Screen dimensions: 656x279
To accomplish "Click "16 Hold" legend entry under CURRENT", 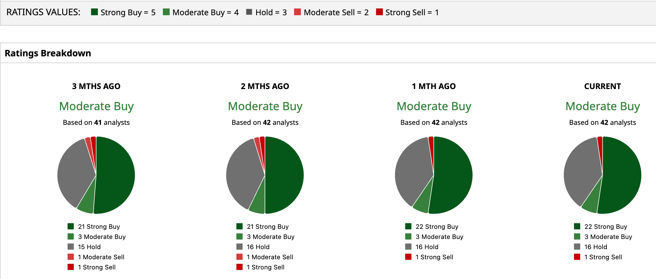I will coord(595,247).
